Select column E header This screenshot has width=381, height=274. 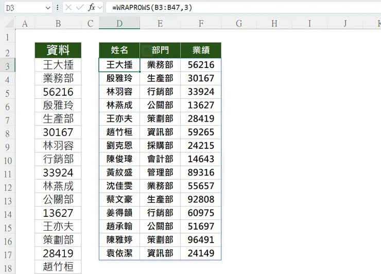pyautogui.click(x=160, y=24)
